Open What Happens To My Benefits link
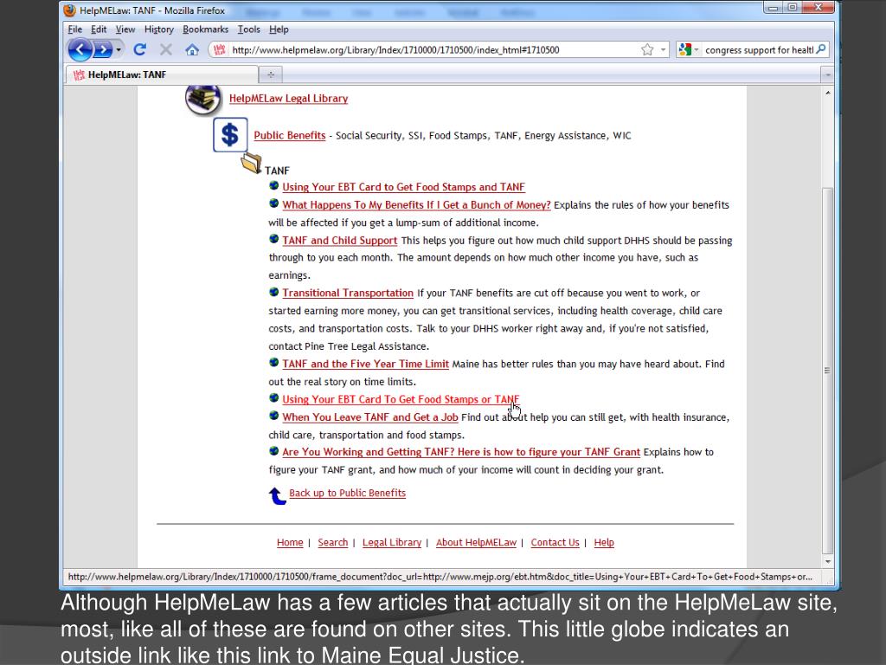886x665 pixels. coord(416,204)
